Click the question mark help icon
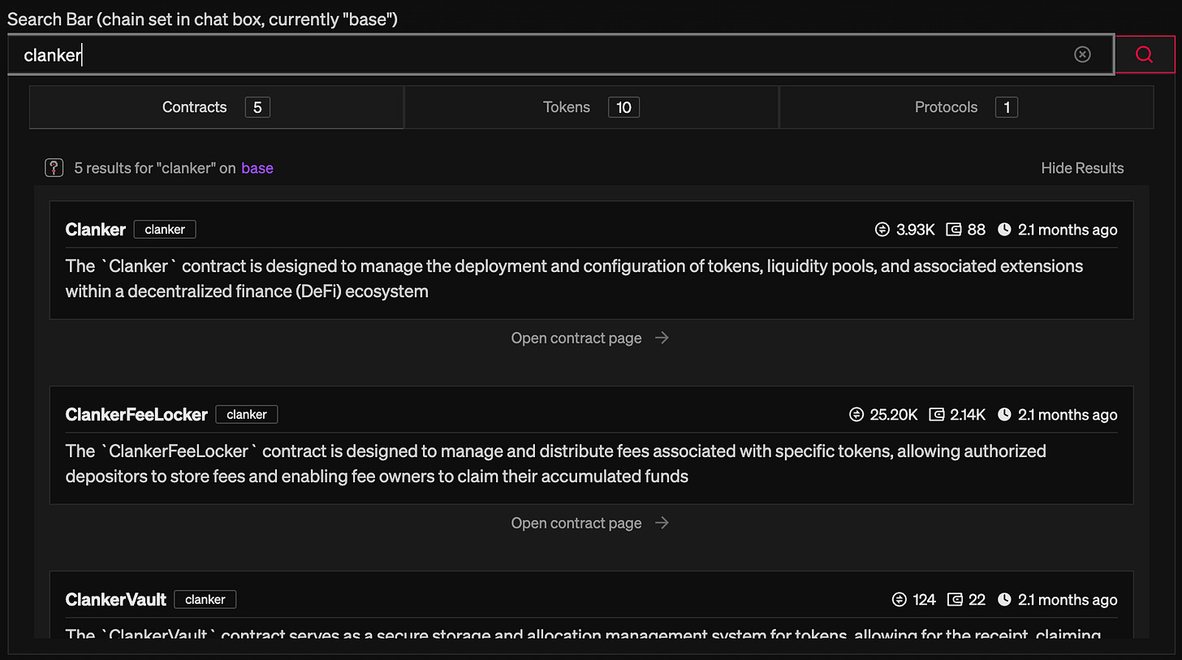This screenshot has height=660, width=1182. click(x=54, y=168)
